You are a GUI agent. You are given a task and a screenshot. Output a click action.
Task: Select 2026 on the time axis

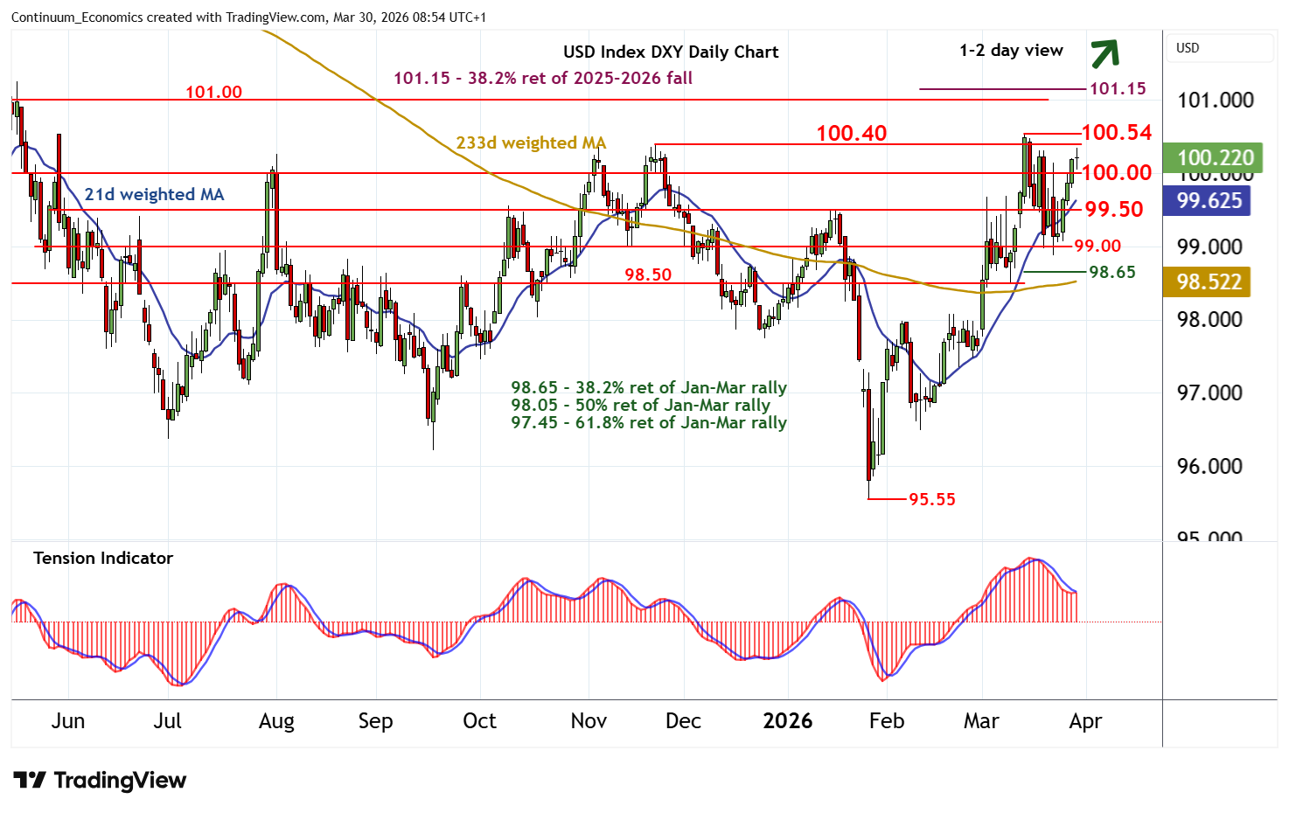(787, 720)
